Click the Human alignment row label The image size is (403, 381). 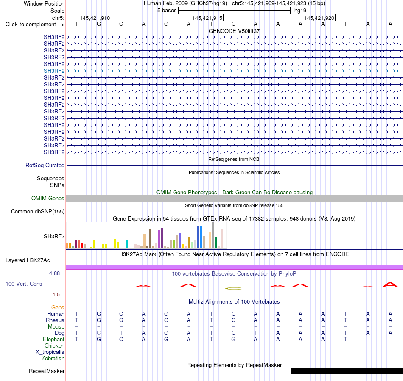coord(56,314)
